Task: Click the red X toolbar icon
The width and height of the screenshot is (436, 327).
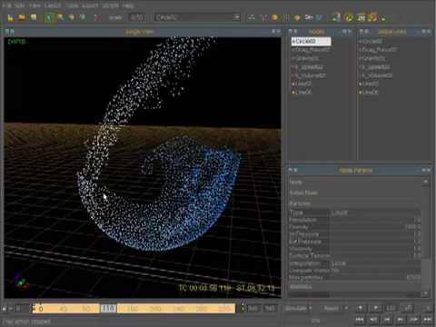Action: pyautogui.click(x=97, y=18)
